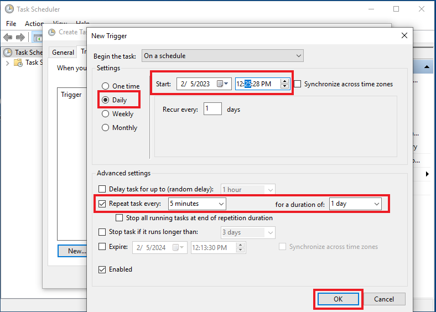Click the Task Scheduler title bar icon
436x312 pixels.
(x=9, y=9)
